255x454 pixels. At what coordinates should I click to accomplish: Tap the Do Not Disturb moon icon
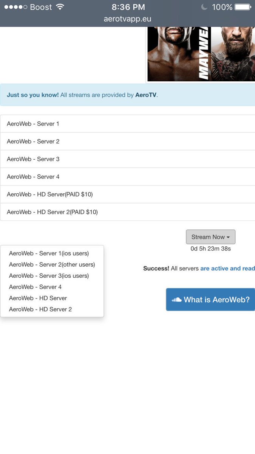click(x=204, y=7)
